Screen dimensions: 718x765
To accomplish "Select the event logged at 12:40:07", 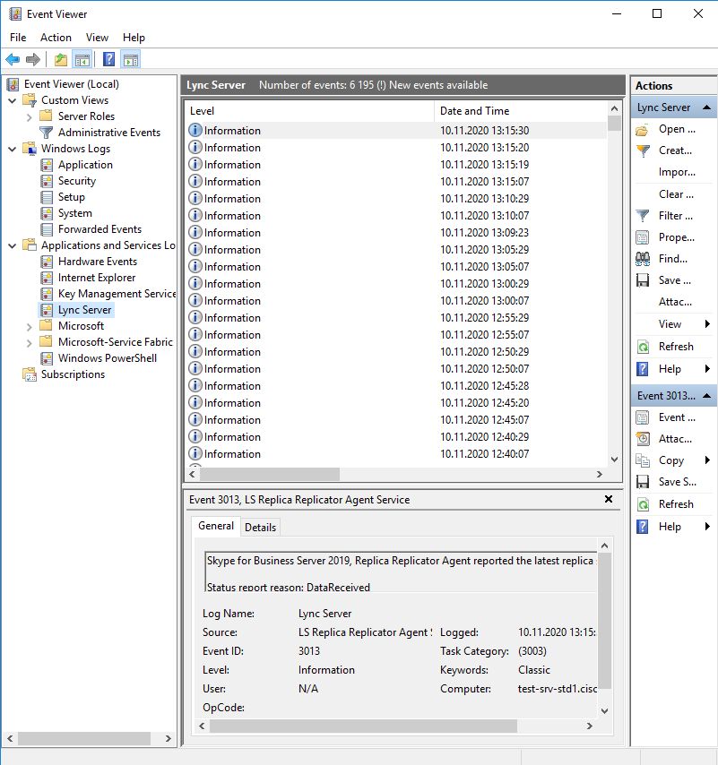I will 396,454.
